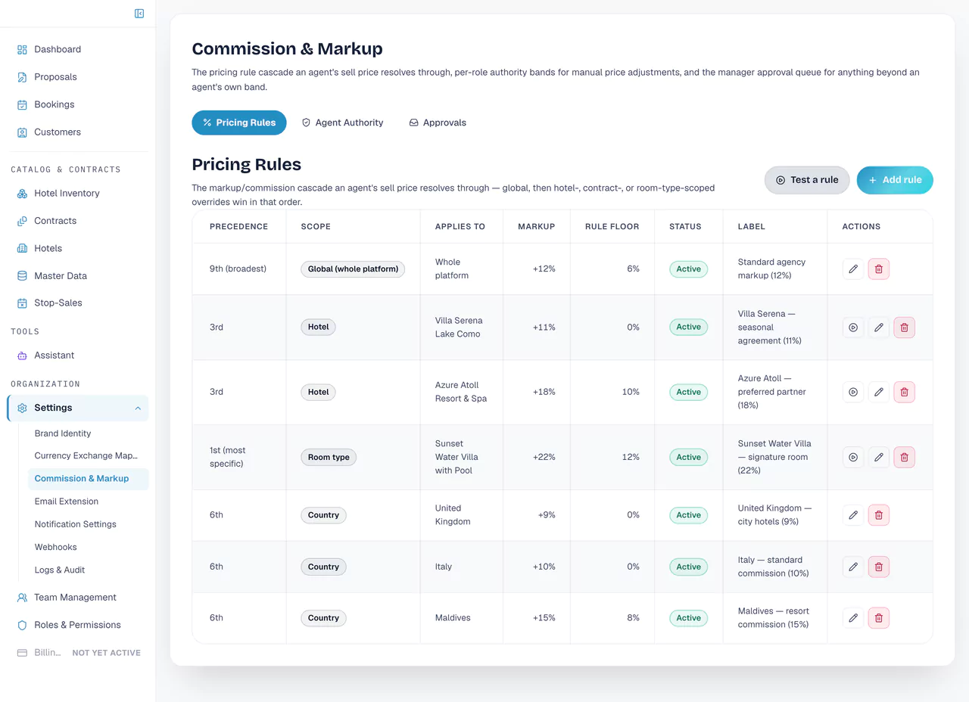Switch to the Approvals tab
This screenshot has height=702, width=969.
(x=438, y=123)
